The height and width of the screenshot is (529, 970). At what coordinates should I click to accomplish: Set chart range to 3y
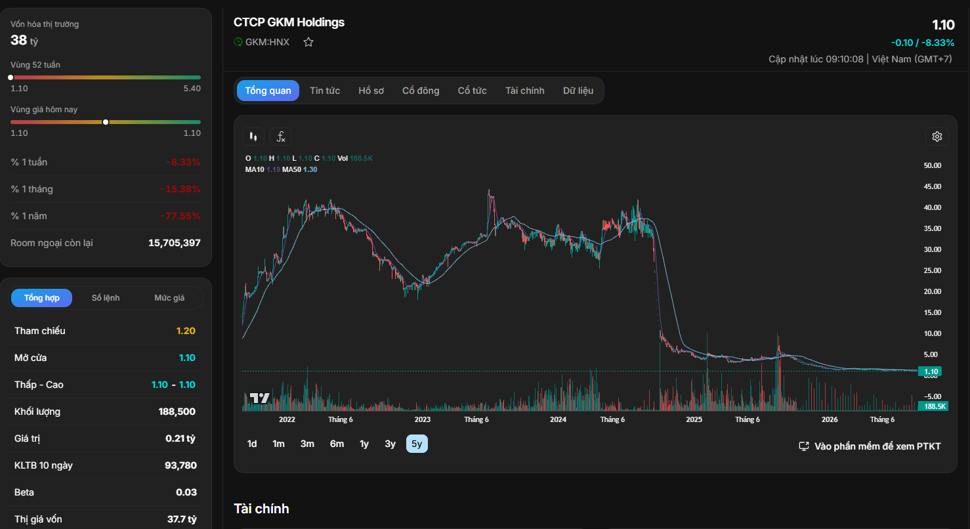(x=390, y=444)
